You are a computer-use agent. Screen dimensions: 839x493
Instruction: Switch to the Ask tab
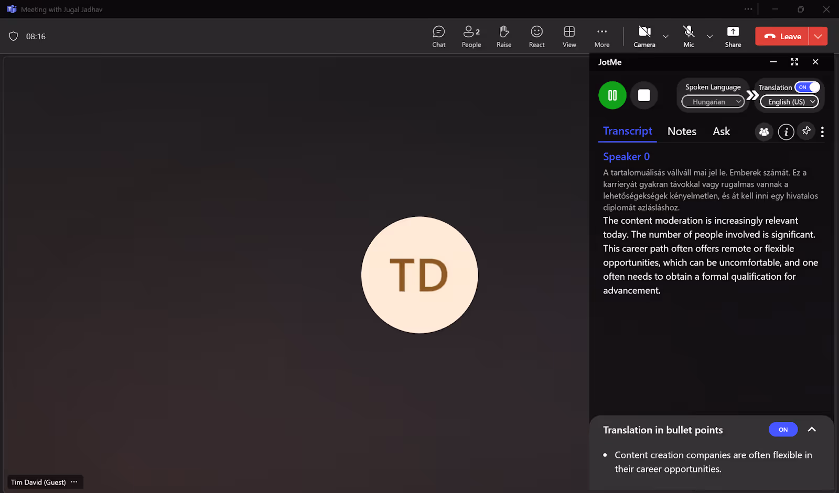721,132
